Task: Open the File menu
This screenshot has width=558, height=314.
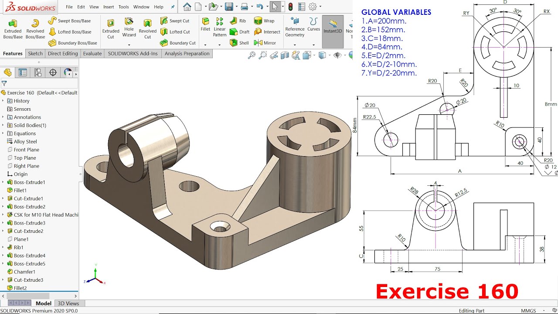Action: 69,7
